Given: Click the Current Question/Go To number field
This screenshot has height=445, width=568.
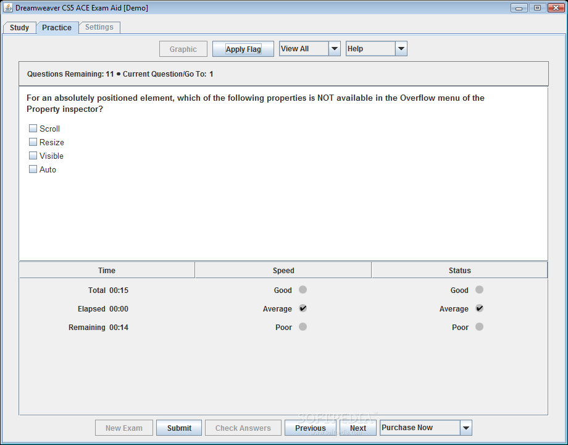Looking at the screenshot, I should [212, 74].
